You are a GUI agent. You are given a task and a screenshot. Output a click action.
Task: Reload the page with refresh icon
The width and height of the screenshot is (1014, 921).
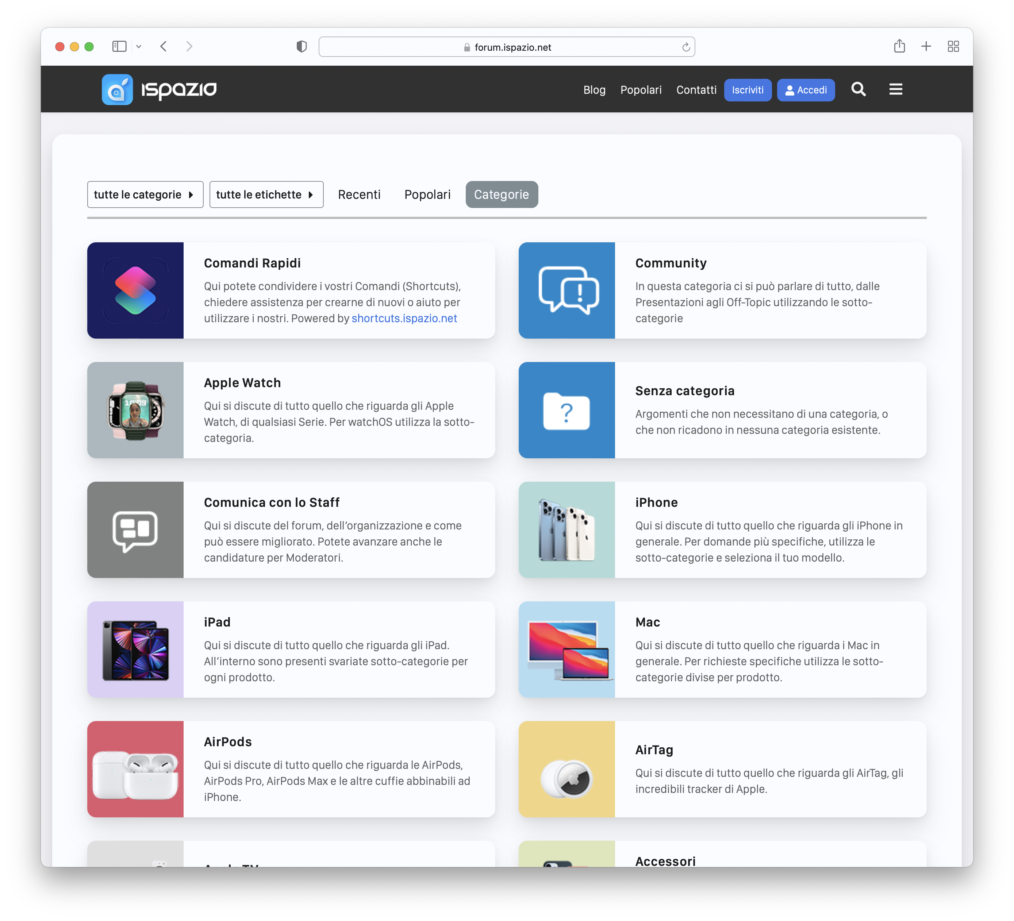pyautogui.click(x=685, y=47)
